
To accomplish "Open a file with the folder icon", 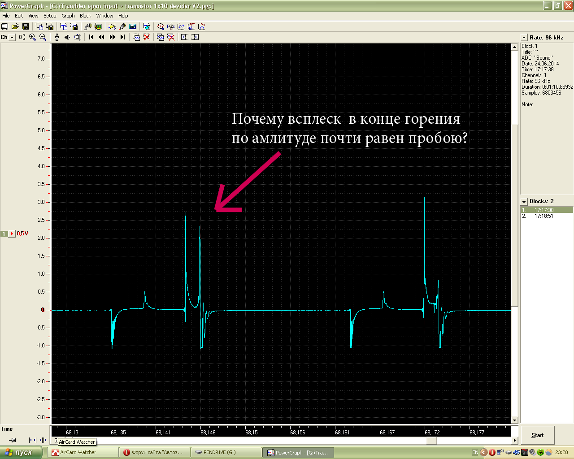I will pyautogui.click(x=15, y=26).
